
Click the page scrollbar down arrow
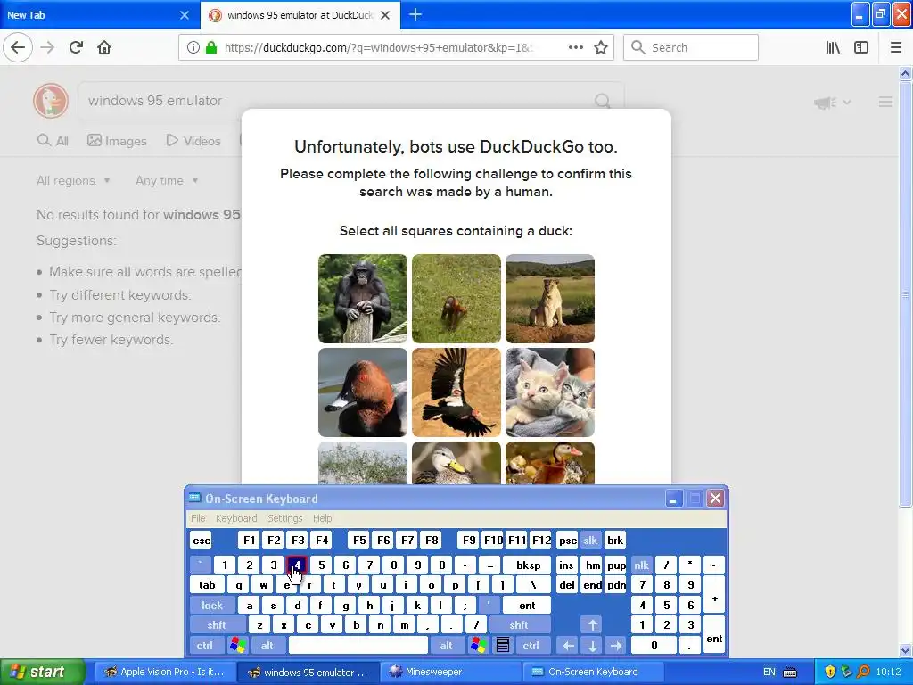pyautogui.click(x=906, y=650)
